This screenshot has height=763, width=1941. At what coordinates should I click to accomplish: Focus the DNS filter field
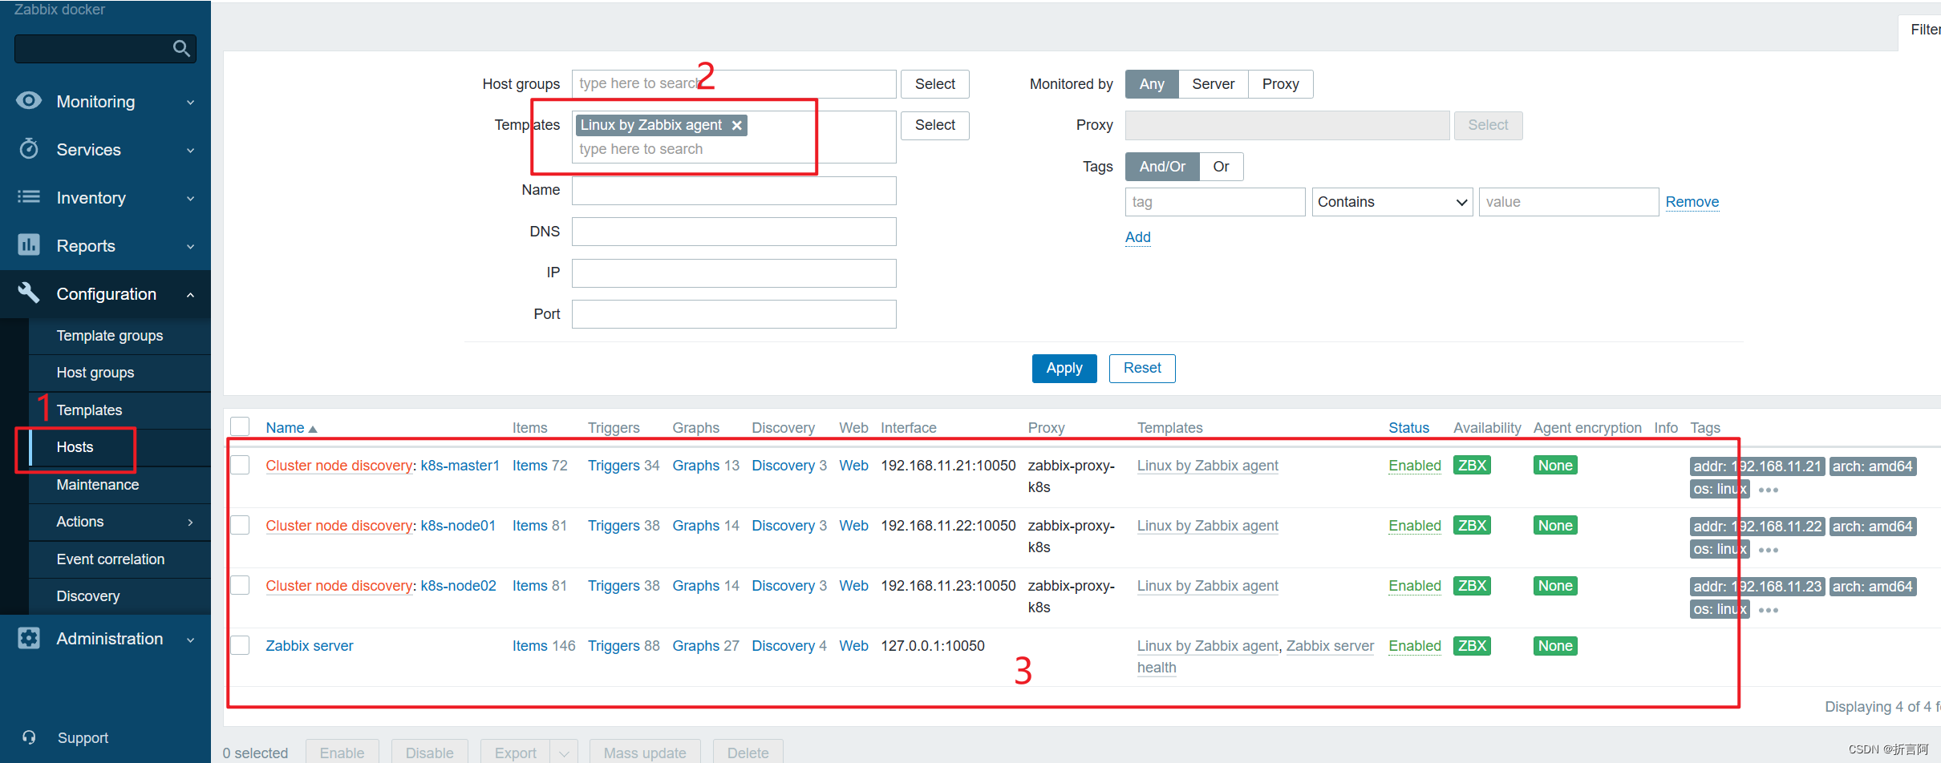[734, 232]
